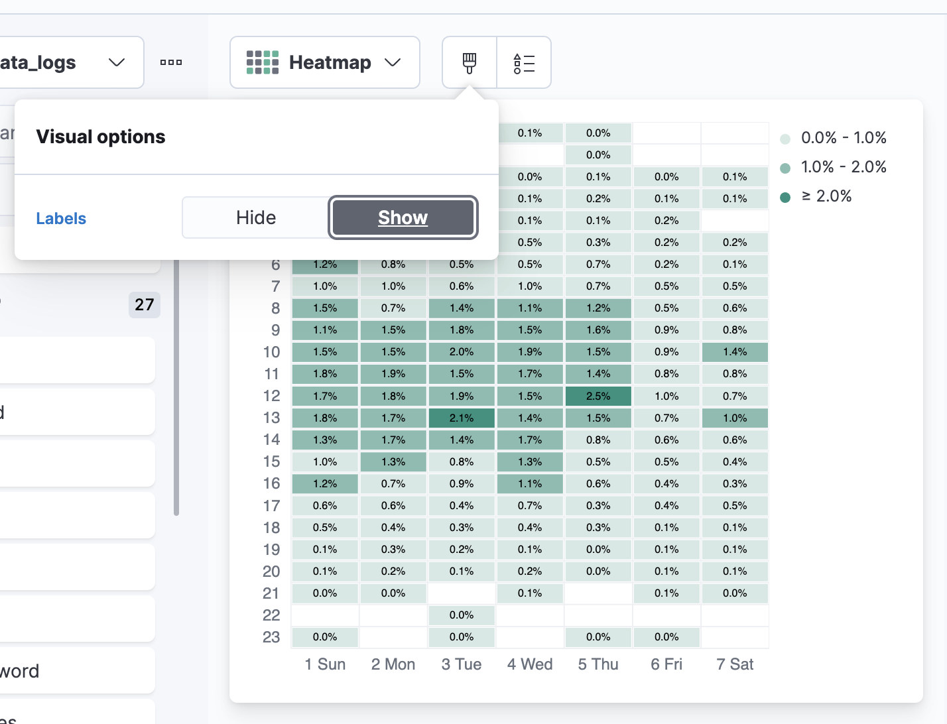Click the badge showing 27
The width and height of the screenshot is (947, 724).
[x=144, y=305]
